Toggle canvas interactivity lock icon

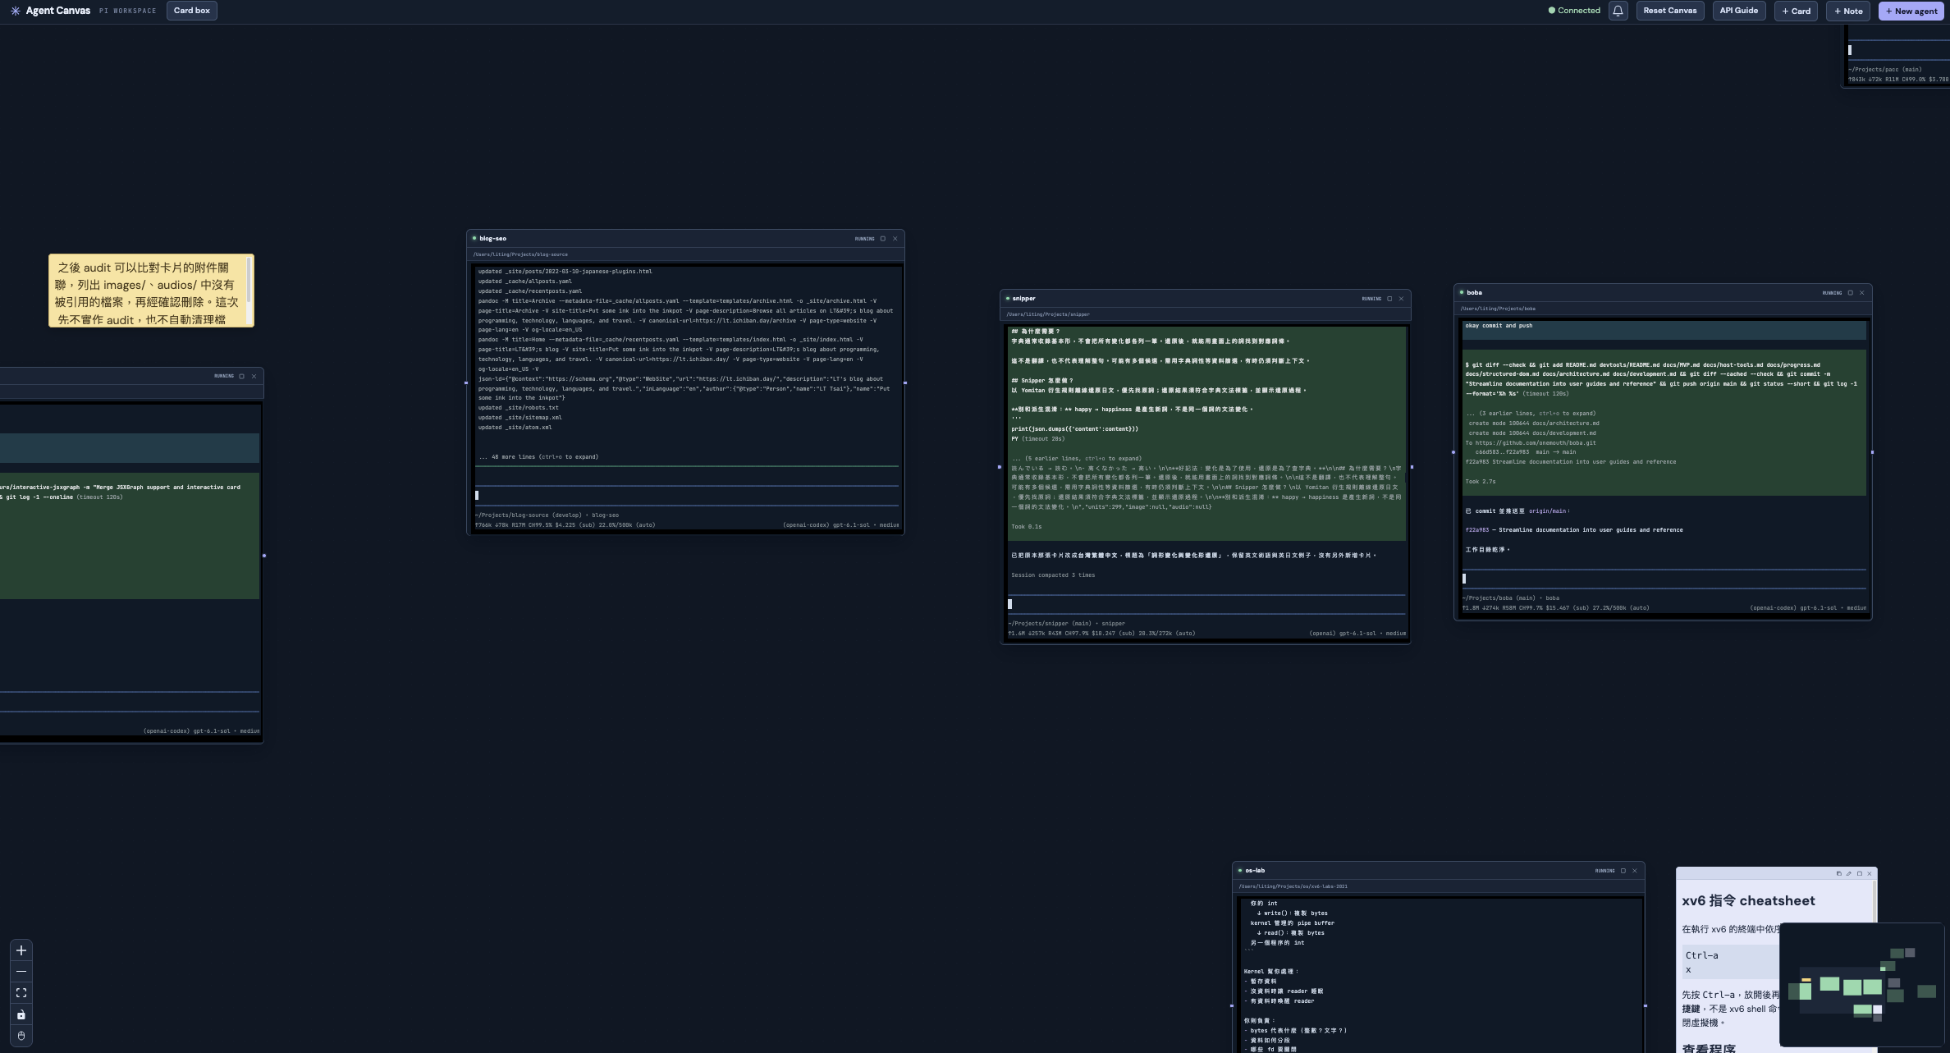click(x=21, y=1014)
